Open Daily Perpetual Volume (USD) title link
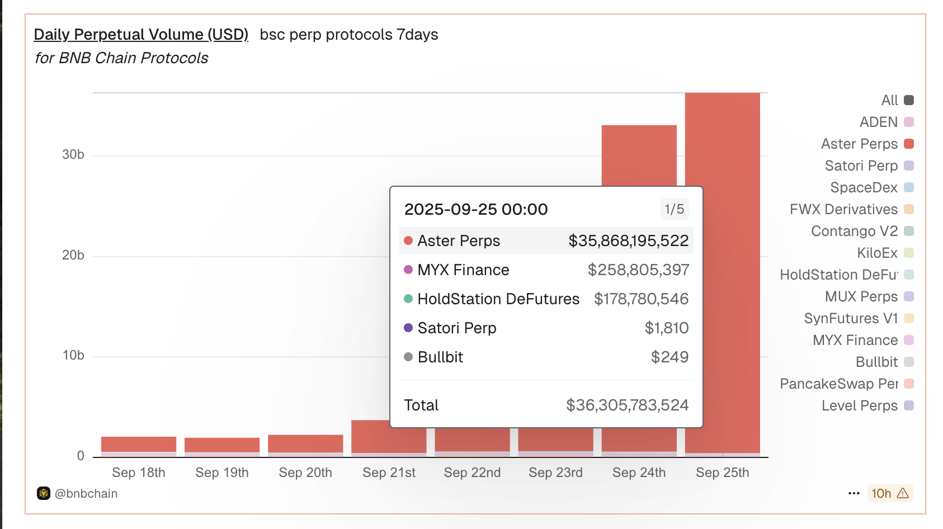The width and height of the screenshot is (943, 529). pyautogui.click(x=141, y=35)
